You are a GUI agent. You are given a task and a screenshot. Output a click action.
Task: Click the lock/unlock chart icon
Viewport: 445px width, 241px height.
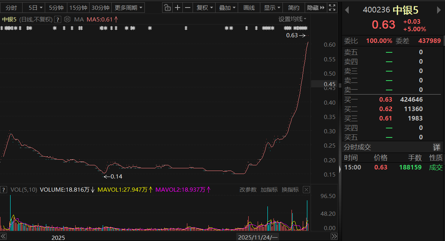(167, 8)
